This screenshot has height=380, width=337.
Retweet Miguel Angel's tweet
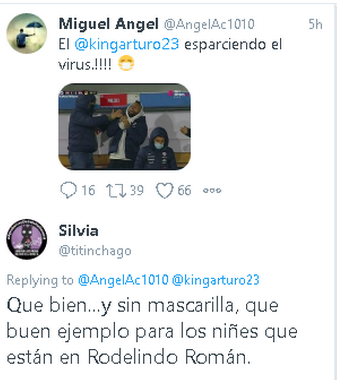(116, 190)
